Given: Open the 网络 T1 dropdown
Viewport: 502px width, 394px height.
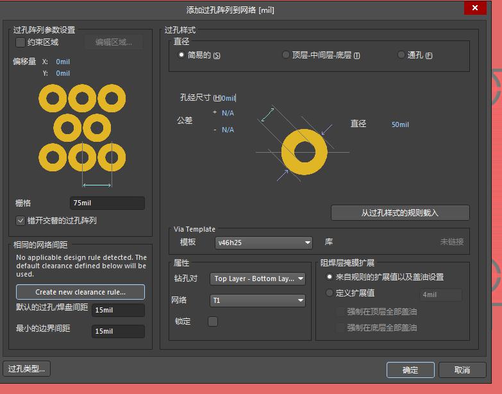Looking at the screenshot, I should click(258, 300).
